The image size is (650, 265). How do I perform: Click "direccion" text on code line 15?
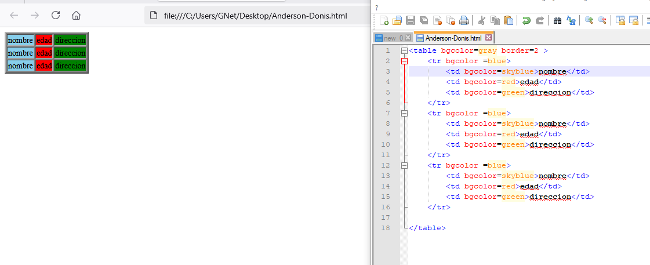coord(550,197)
